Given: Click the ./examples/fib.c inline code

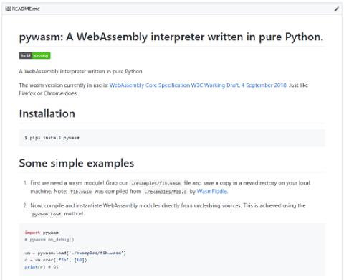Looking at the screenshot, I should pyautogui.click(x=166, y=192).
